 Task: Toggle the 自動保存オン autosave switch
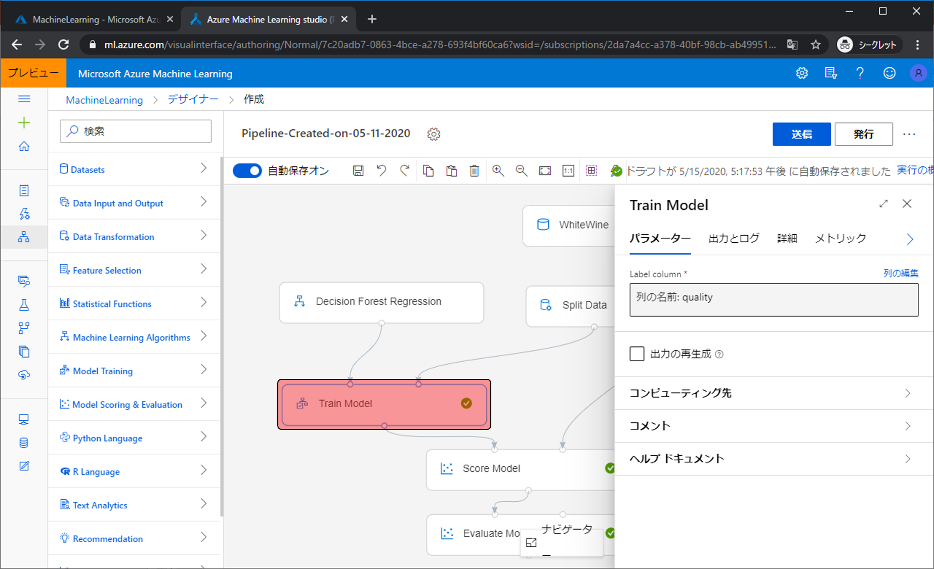coord(247,171)
